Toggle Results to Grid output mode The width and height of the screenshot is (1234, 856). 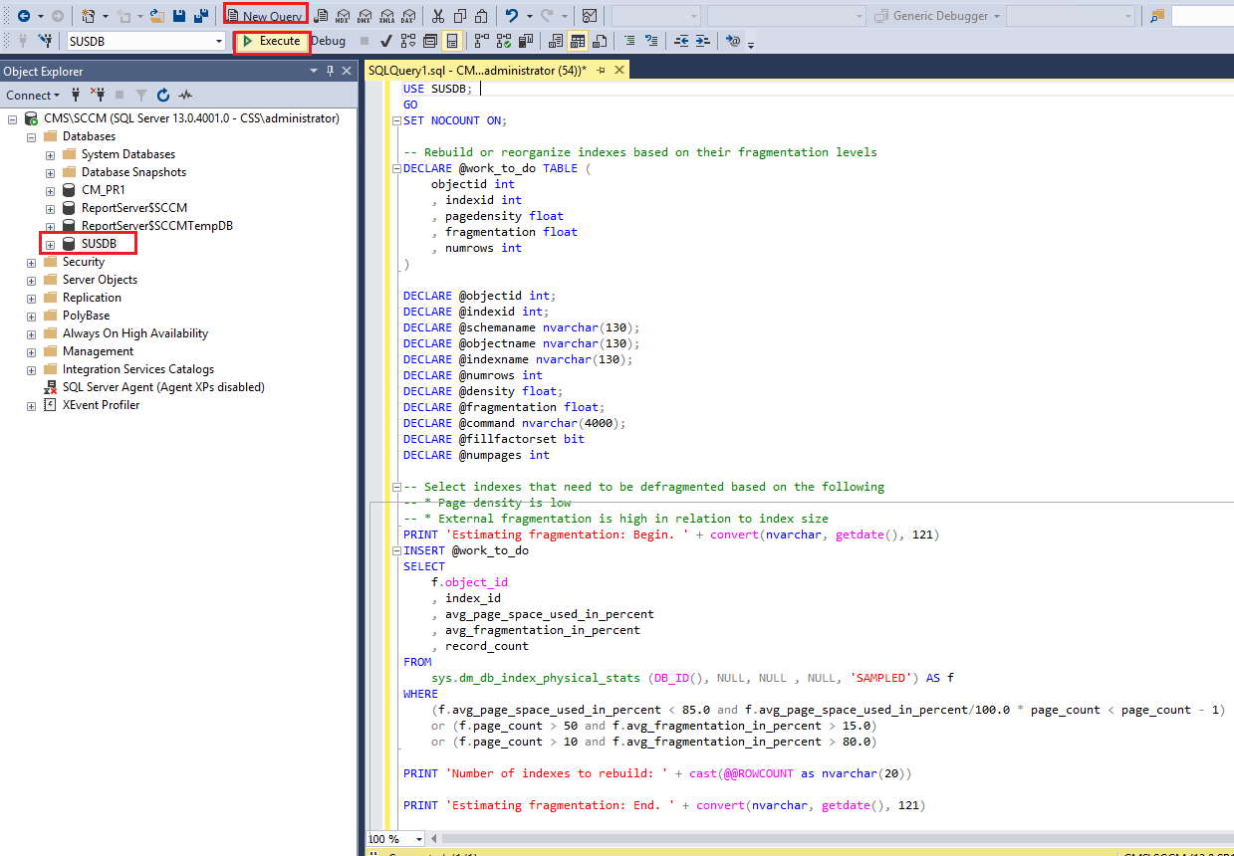(x=578, y=41)
